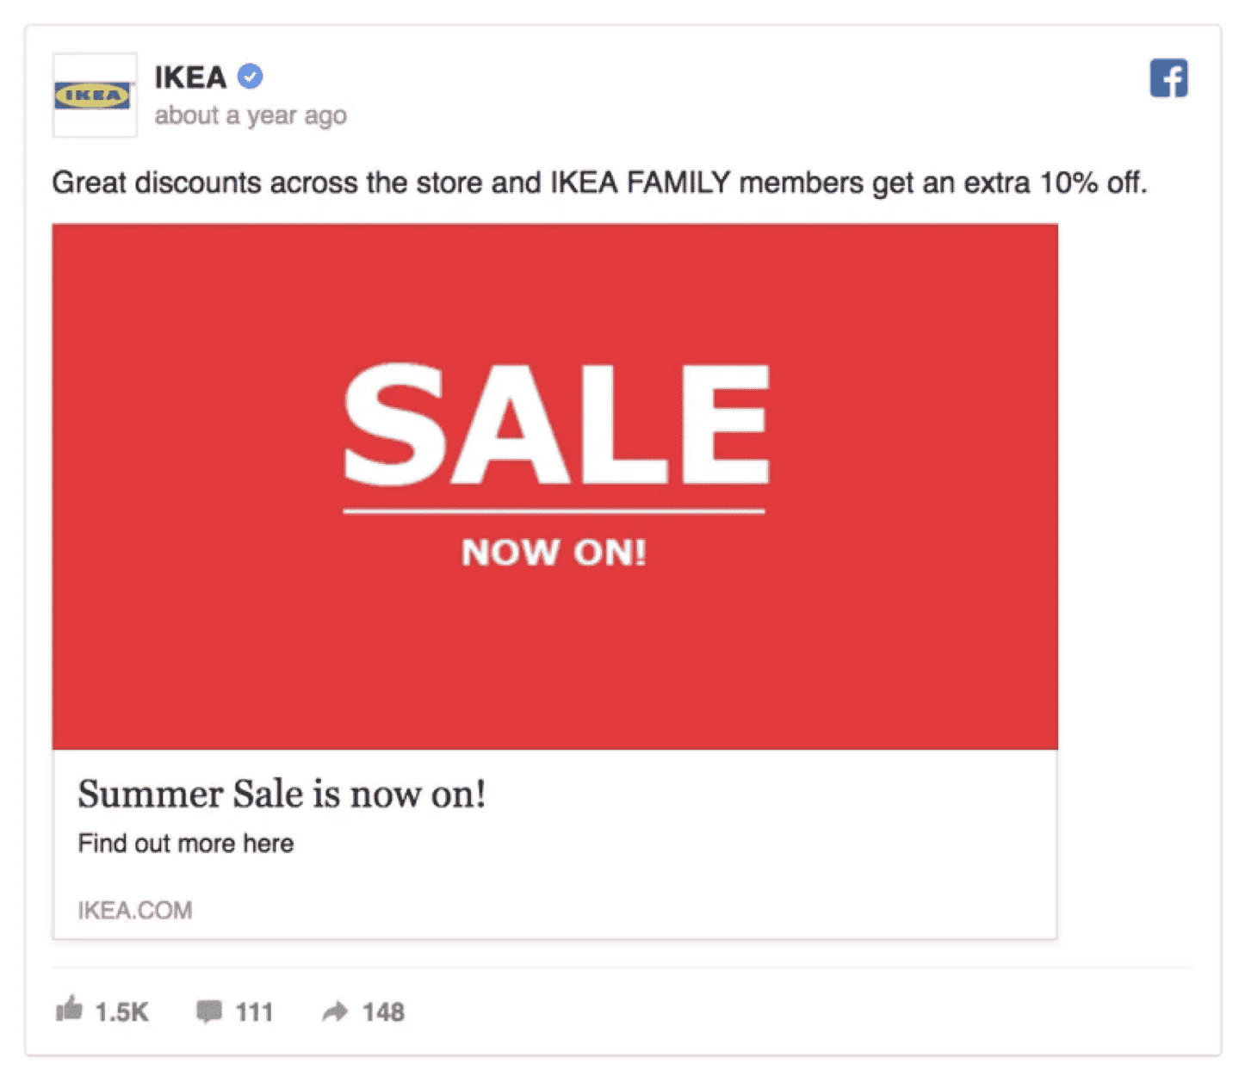The width and height of the screenshot is (1239, 1076).
Task: Click the 'Find out more here' text
Action: pos(186,844)
